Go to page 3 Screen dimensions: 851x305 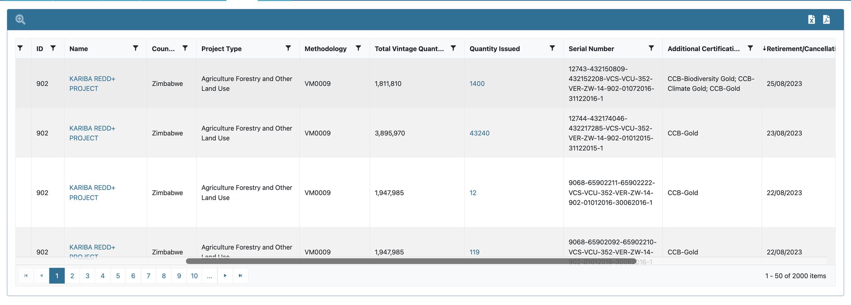(87, 275)
